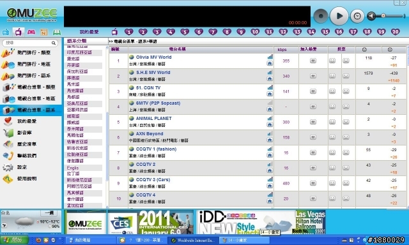Open the 2011 CES banner ad
The image size is (409, 245).
(x=151, y=222)
